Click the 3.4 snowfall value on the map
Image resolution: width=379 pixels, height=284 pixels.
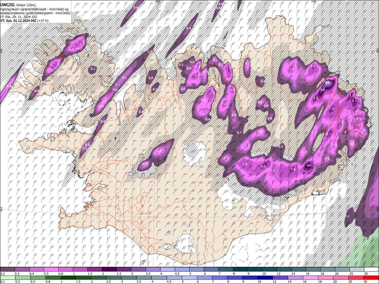tap(323, 90)
